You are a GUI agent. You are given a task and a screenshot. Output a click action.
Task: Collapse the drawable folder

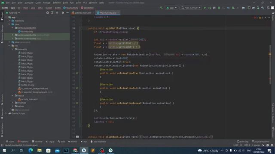tap(12, 49)
